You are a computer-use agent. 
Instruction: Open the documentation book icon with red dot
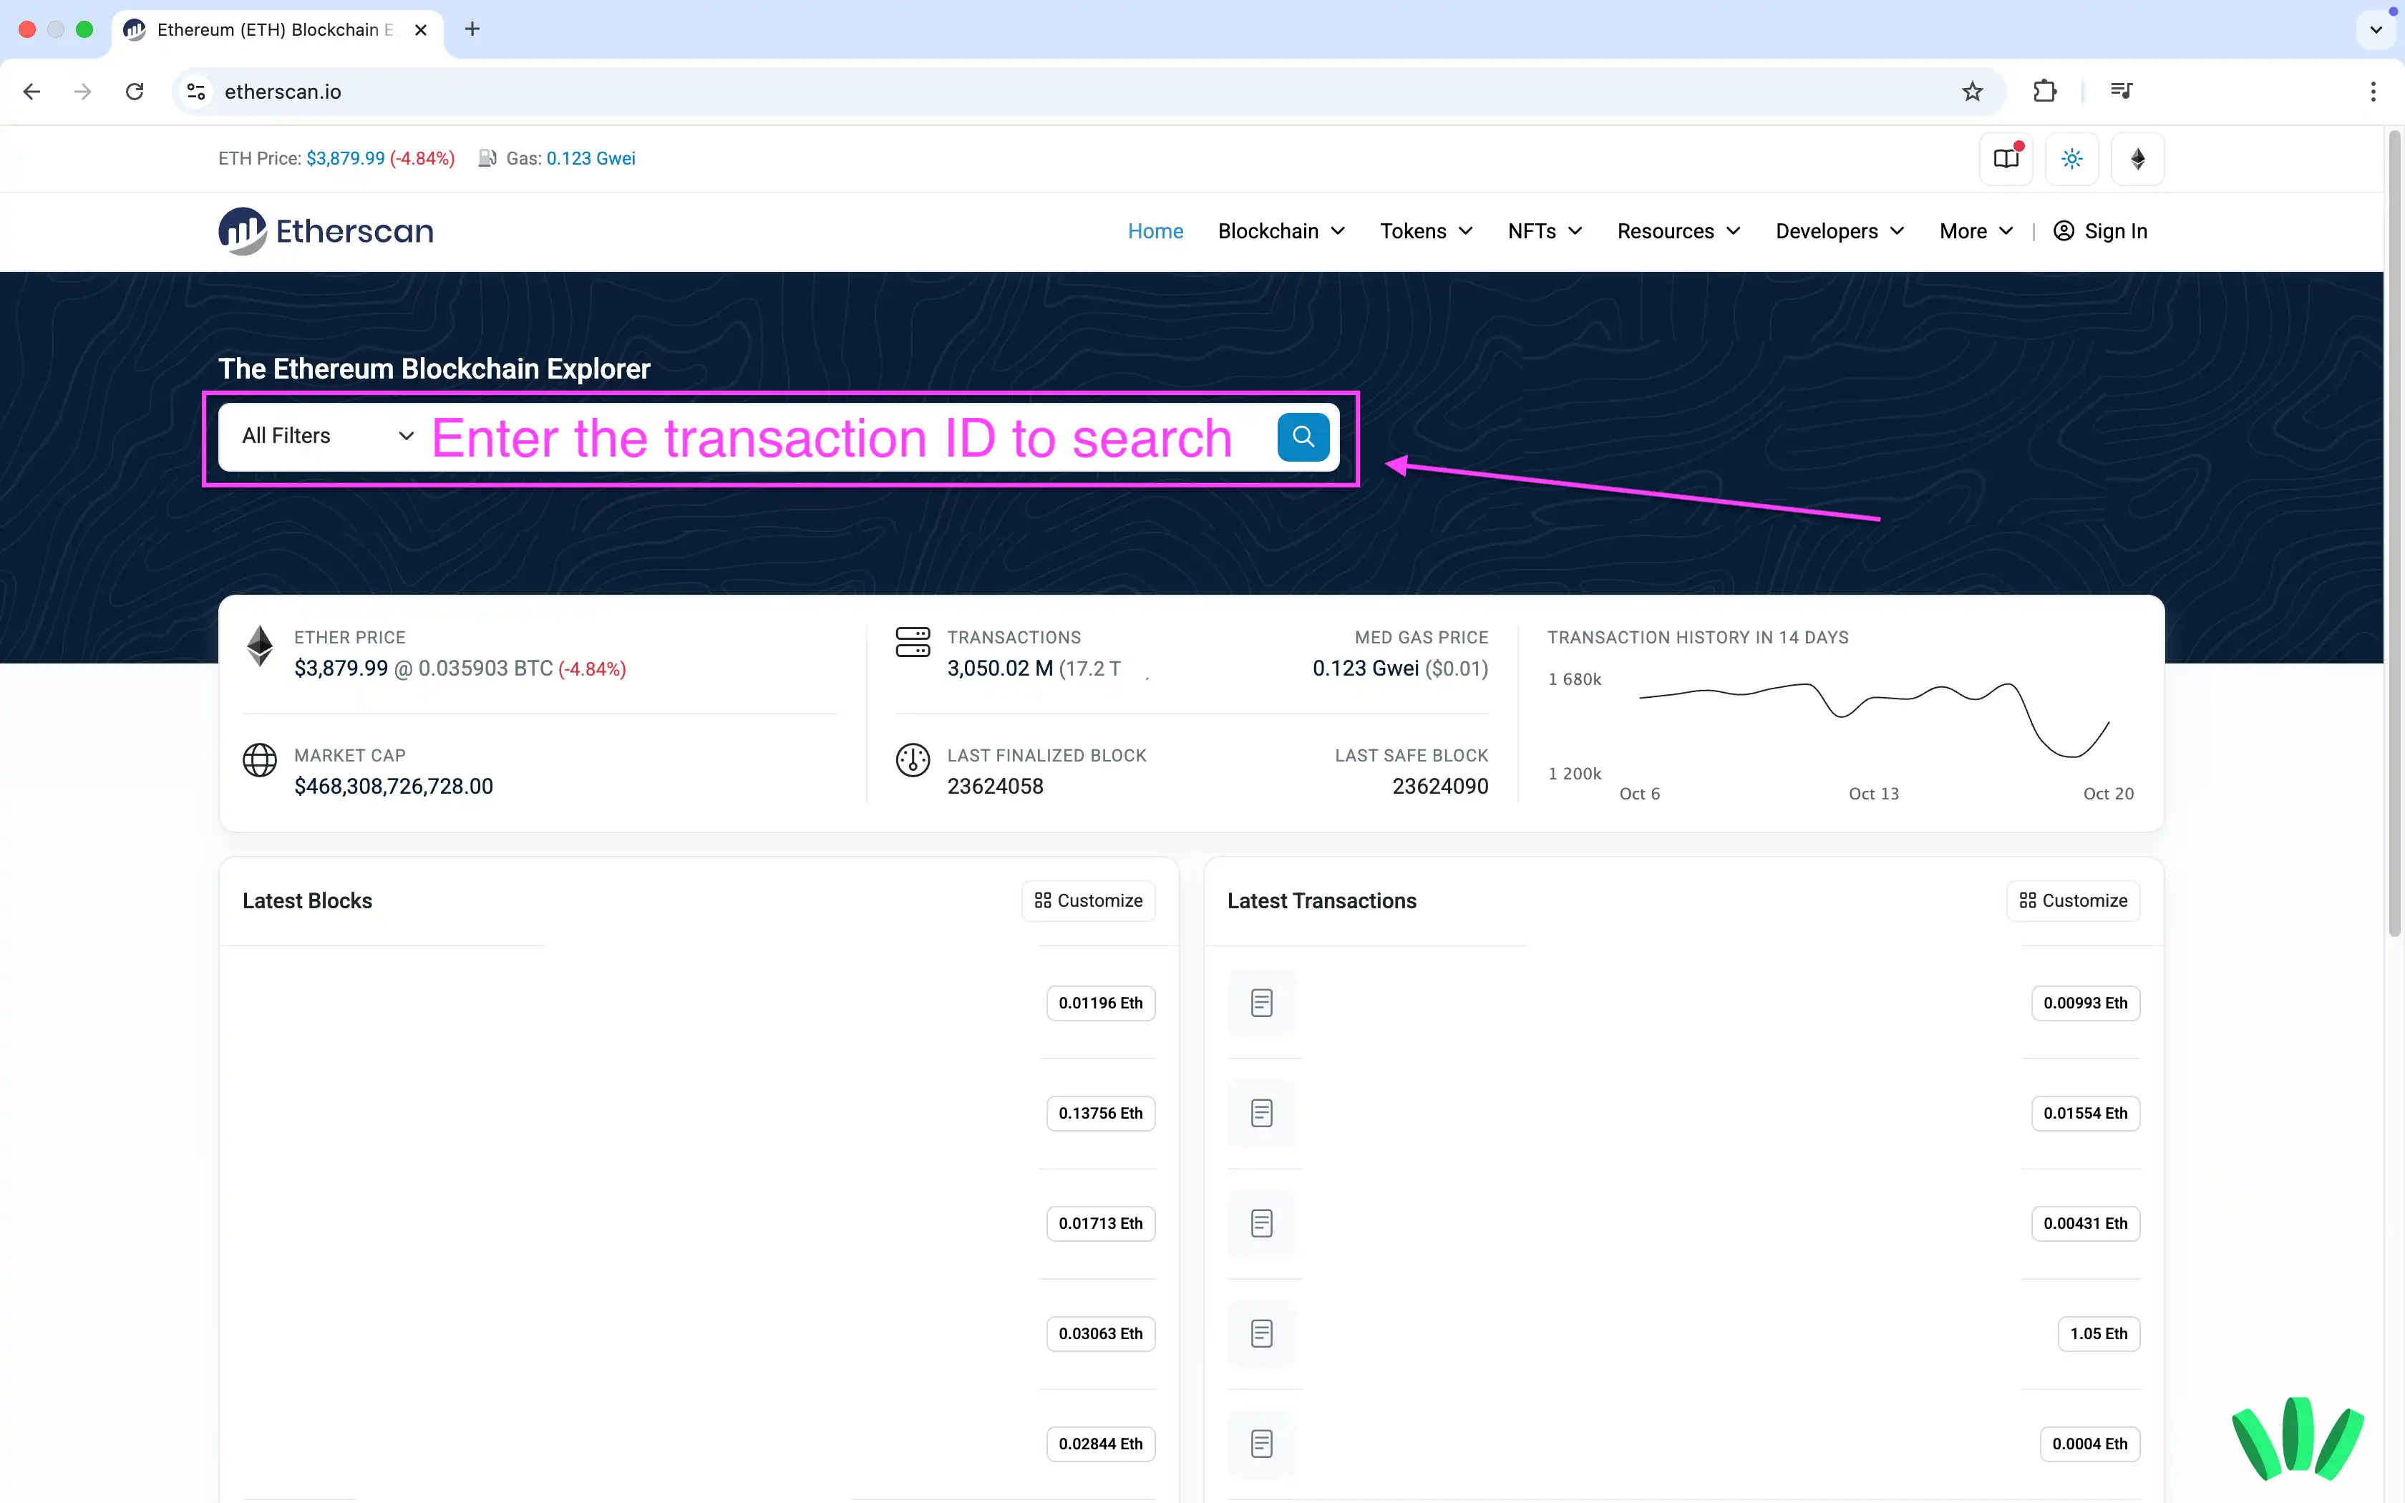2006,158
